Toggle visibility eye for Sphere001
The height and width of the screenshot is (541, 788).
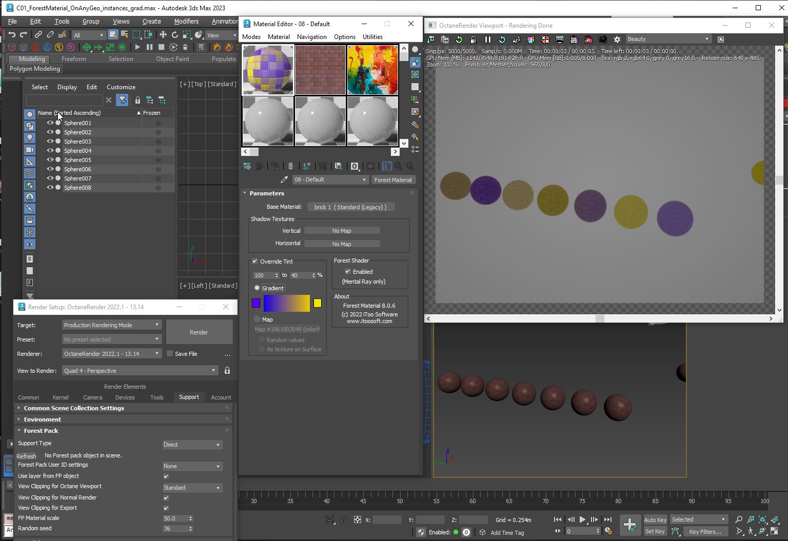[x=50, y=123]
